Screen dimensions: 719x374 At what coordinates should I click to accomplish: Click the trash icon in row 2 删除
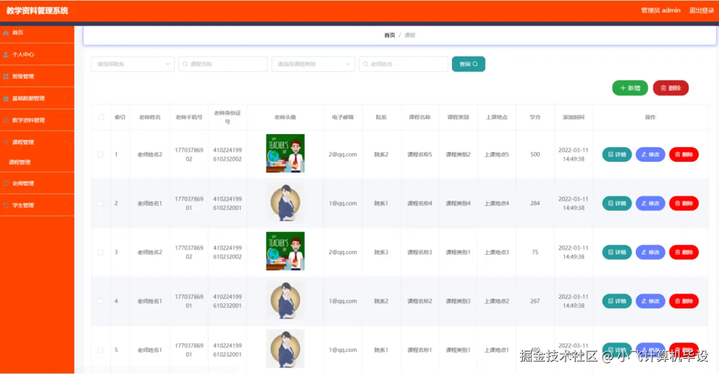tap(678, 203)
